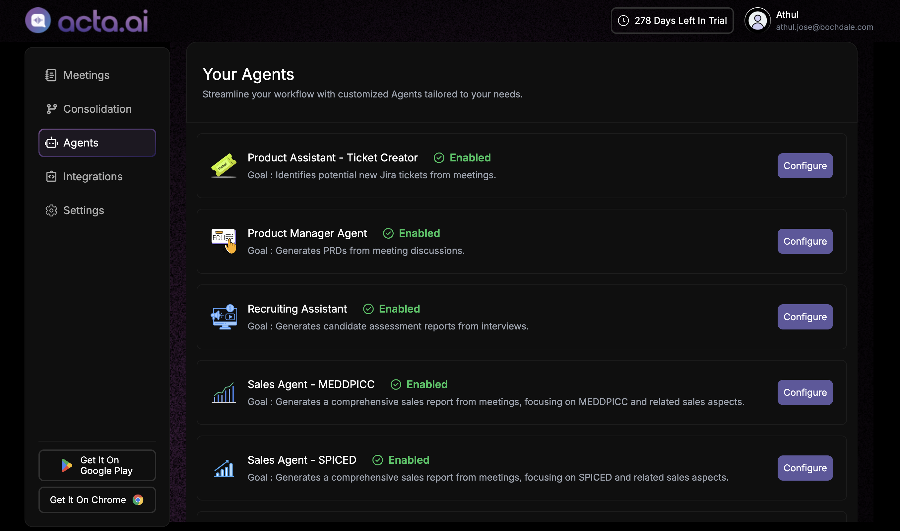The width and height of the screenshot is (900, 531).
Task: Open the Meetings sidebar item
Action: tap(97, 75)
